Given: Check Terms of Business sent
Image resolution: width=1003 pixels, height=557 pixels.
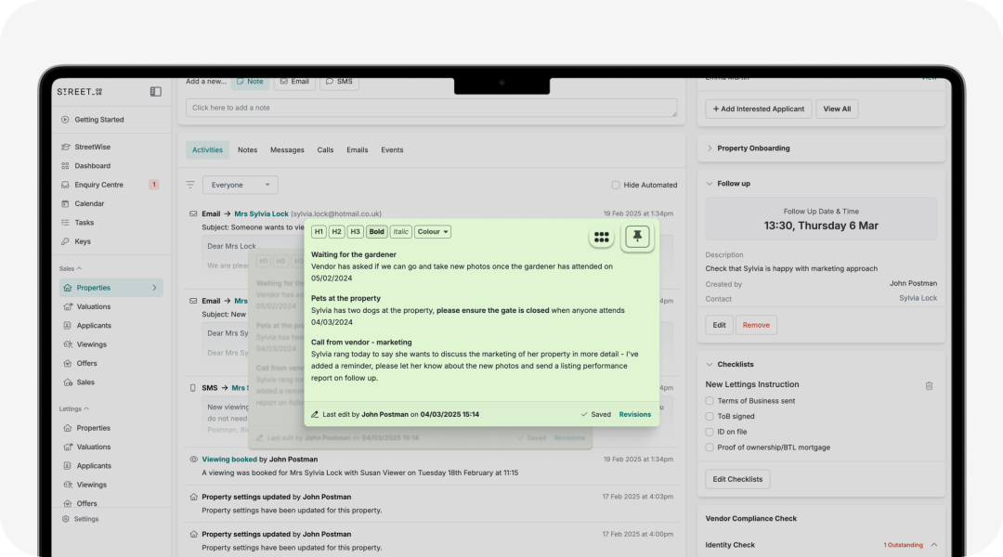Looking at the screenshot, I should tap(710, 401).
